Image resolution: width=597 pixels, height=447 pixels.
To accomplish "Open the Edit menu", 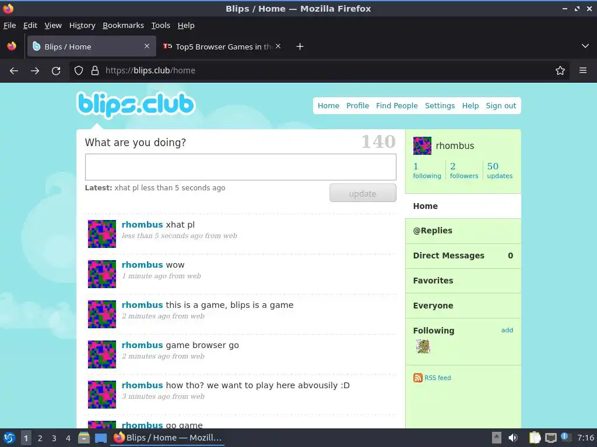I will pyautogui.click(x=30, y=26).
